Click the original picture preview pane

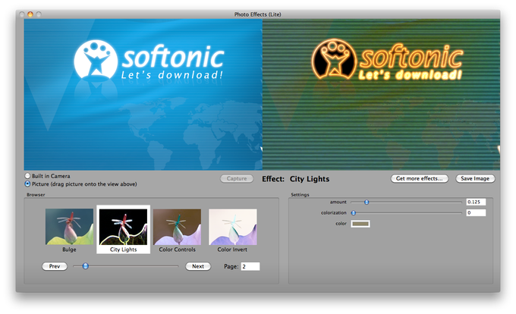point(143,94)
